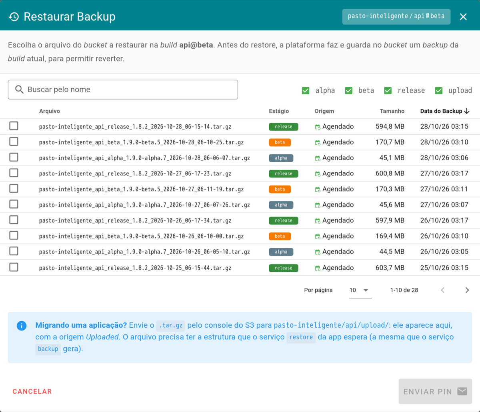Uncheck the release stage filter
Image resolution: width=480 pixels, height=412 pixels.
(x=388, y=90)
